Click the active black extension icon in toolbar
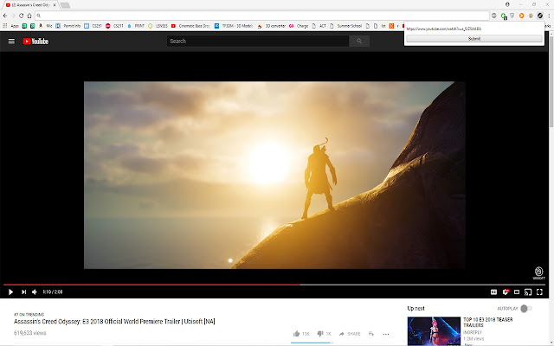Viewport: 554px width, 346px height. coord(540,16)
